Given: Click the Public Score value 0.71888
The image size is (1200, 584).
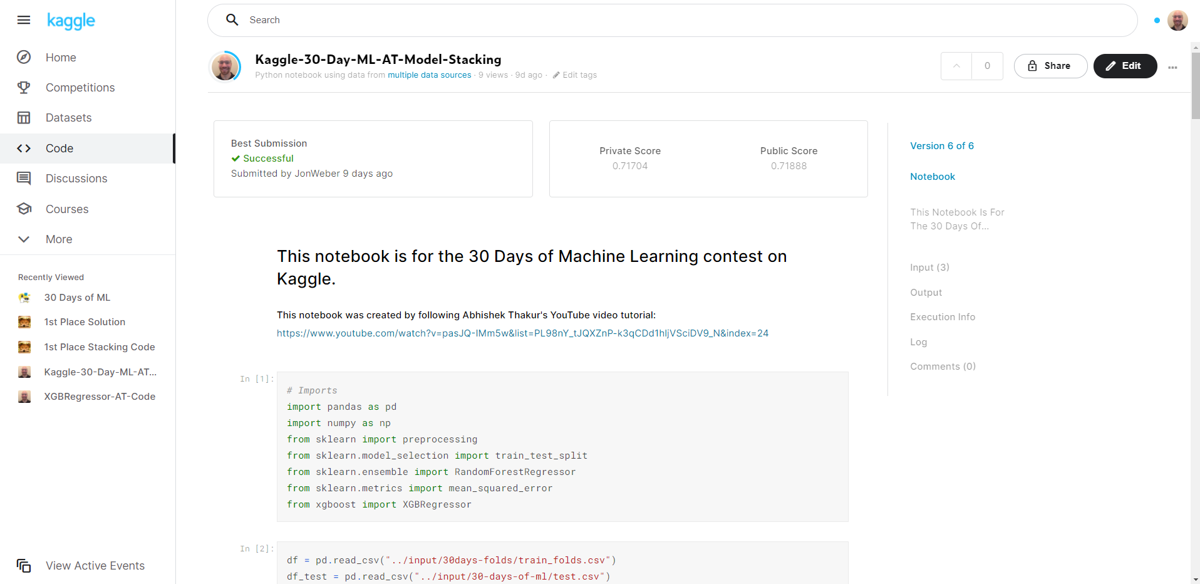Looking at the screenshot, I should pos(789,166).
